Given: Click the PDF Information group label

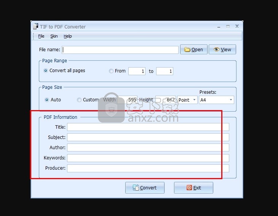Looking at the screenshot, I should click(61, 117).
